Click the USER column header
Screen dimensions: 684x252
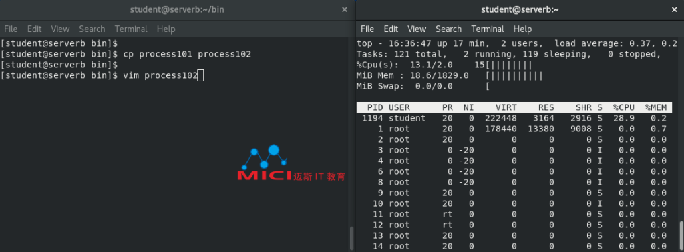click(x=399, y=107)
